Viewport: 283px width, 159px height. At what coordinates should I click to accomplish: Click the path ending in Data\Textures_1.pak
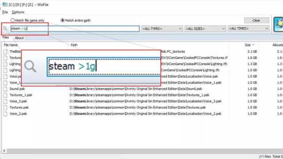[139, 95]
